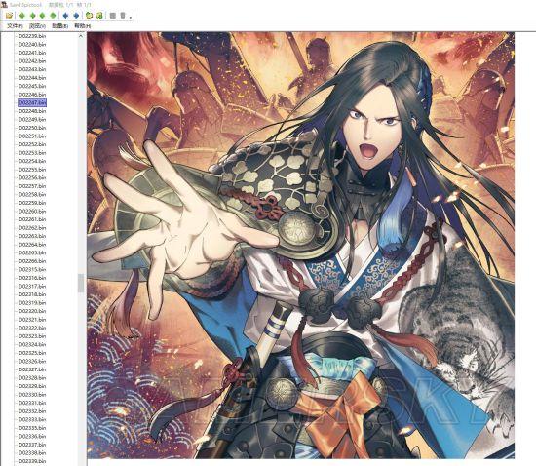This screenshot has width=536, height=466.
Task: Click the last green arrow toolbar icon
Action: tap(53, 16)
